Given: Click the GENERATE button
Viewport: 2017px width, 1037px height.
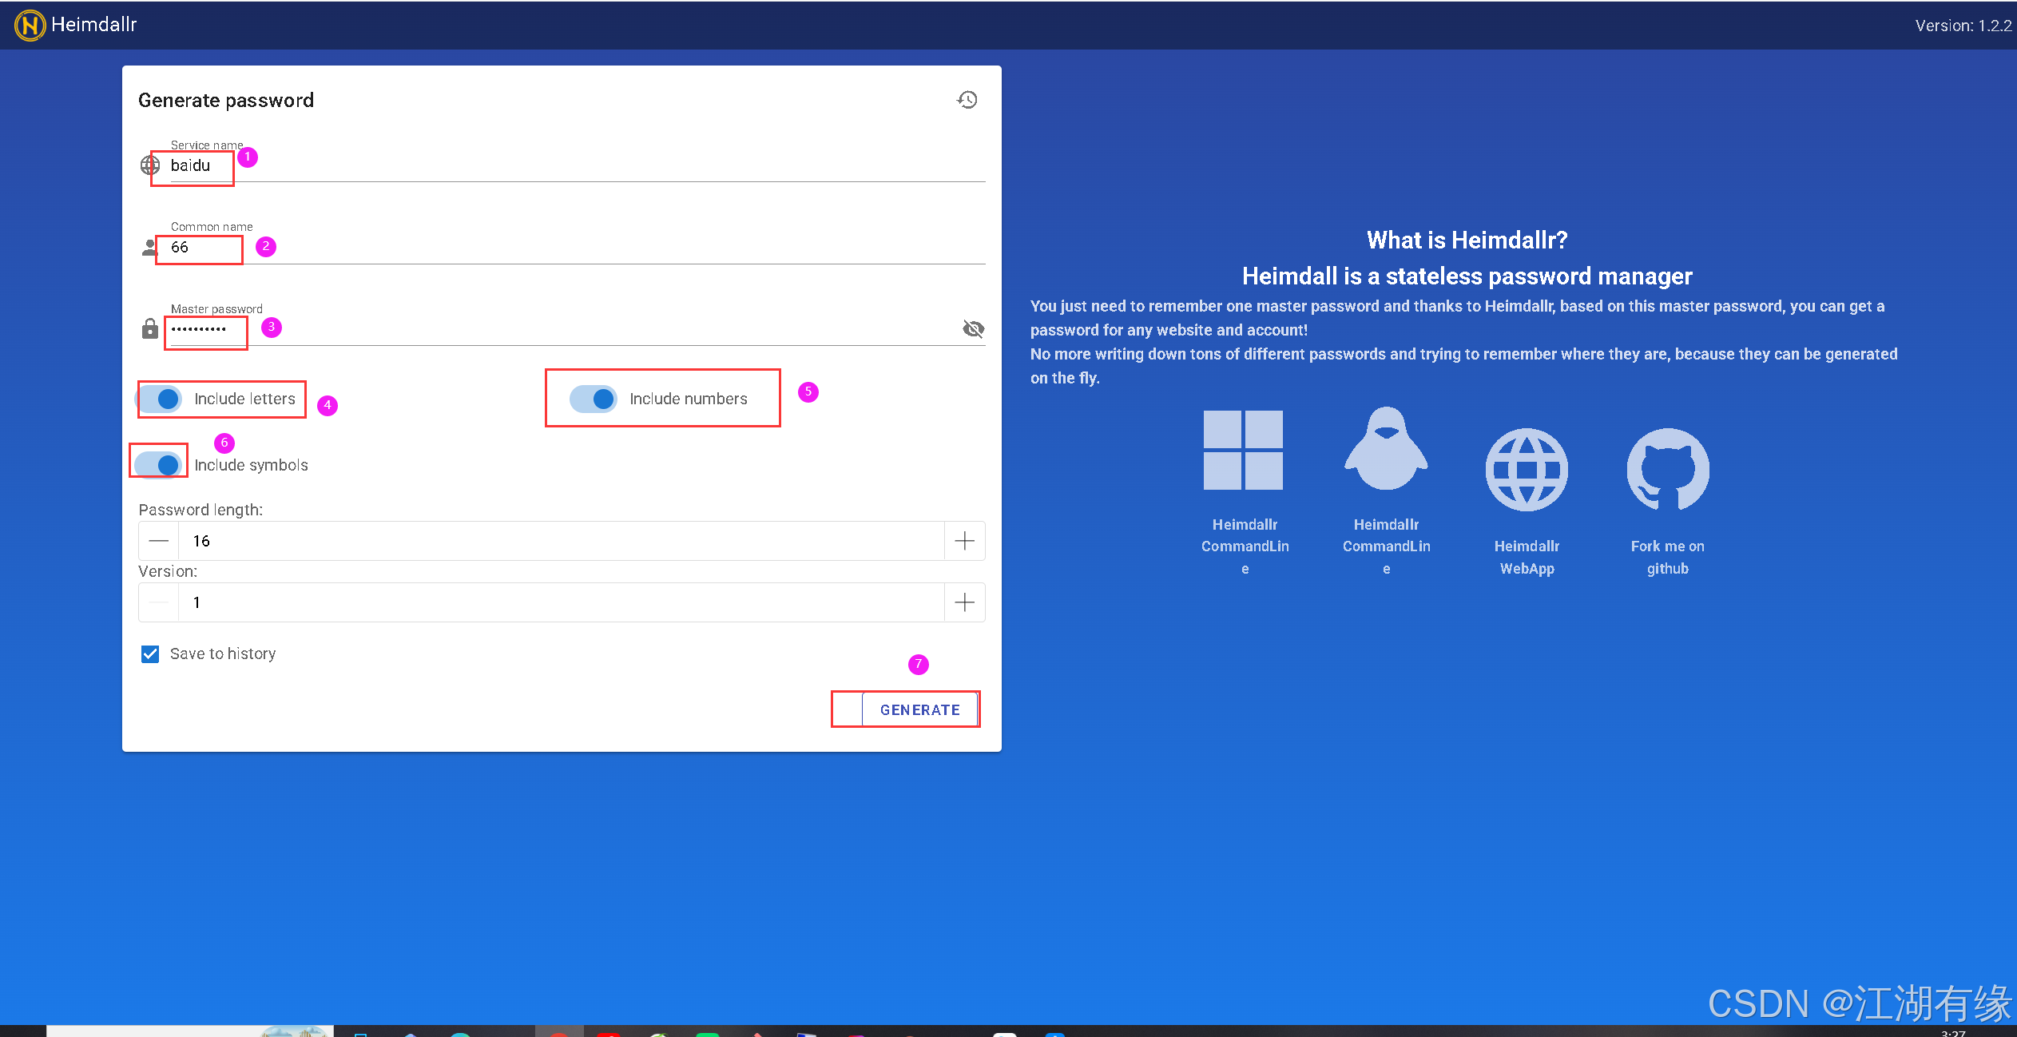Looking at the screenshot, I should (x=920, y=709).
